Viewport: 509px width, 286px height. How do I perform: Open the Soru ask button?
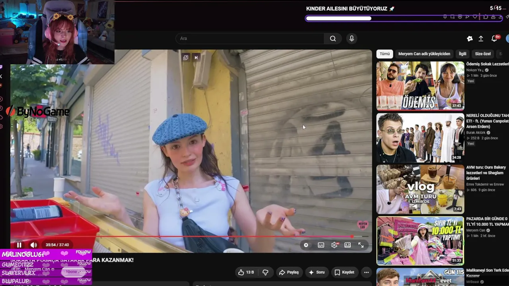317,272
